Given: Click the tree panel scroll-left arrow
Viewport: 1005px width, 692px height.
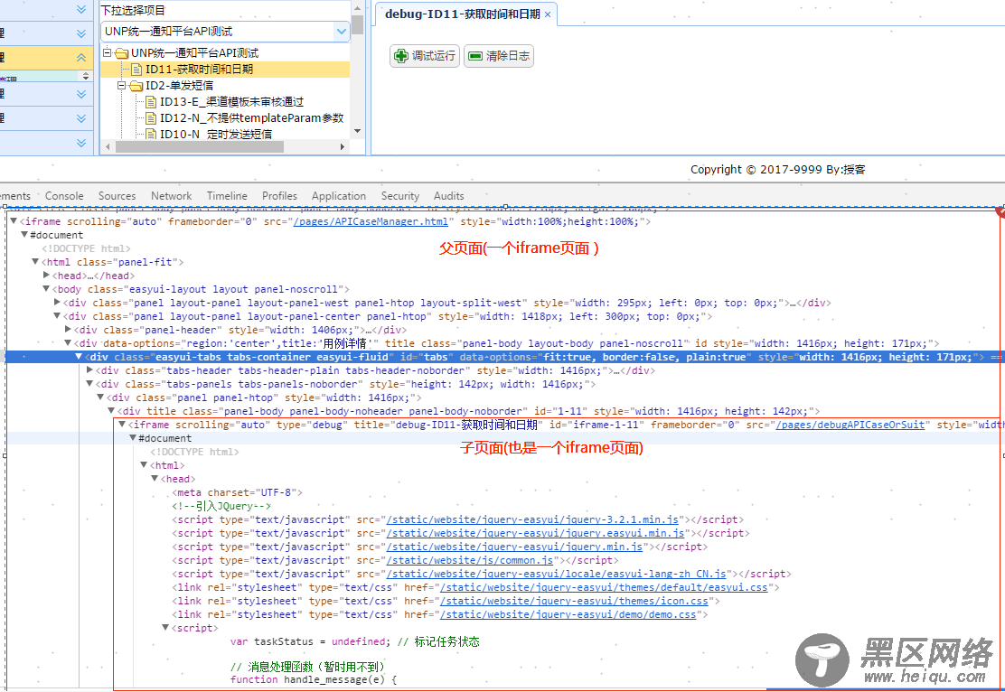Looking at the screenshot, I should click(x=108, y=146).
